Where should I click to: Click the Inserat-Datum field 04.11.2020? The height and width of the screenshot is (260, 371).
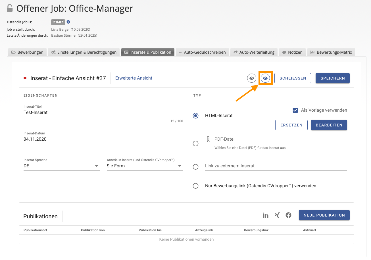tap(103, 139)
